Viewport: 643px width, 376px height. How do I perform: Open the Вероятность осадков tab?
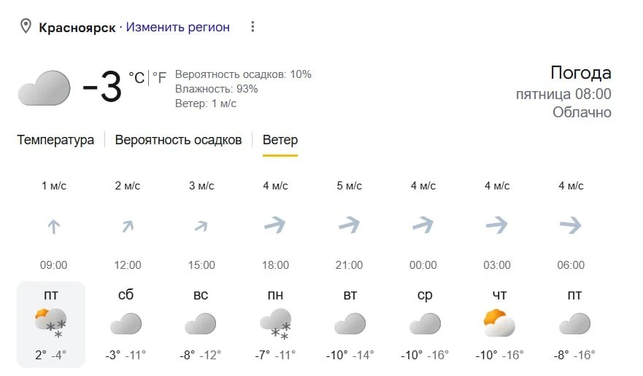178,140
